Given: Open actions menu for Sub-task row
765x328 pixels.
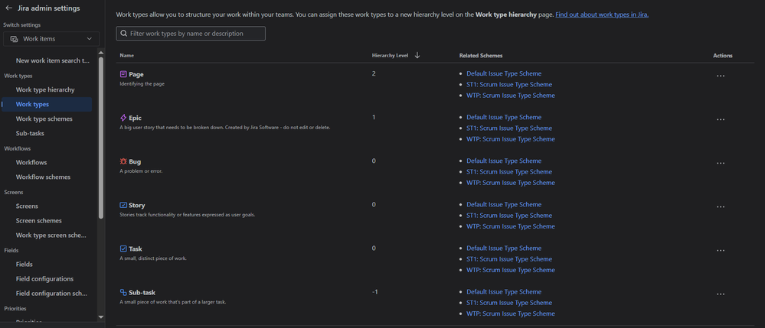Looking at the screenshot, I should tap(720, 294).
